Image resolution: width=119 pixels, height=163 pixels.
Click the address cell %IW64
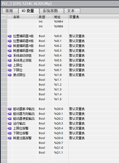coord(61,22)
